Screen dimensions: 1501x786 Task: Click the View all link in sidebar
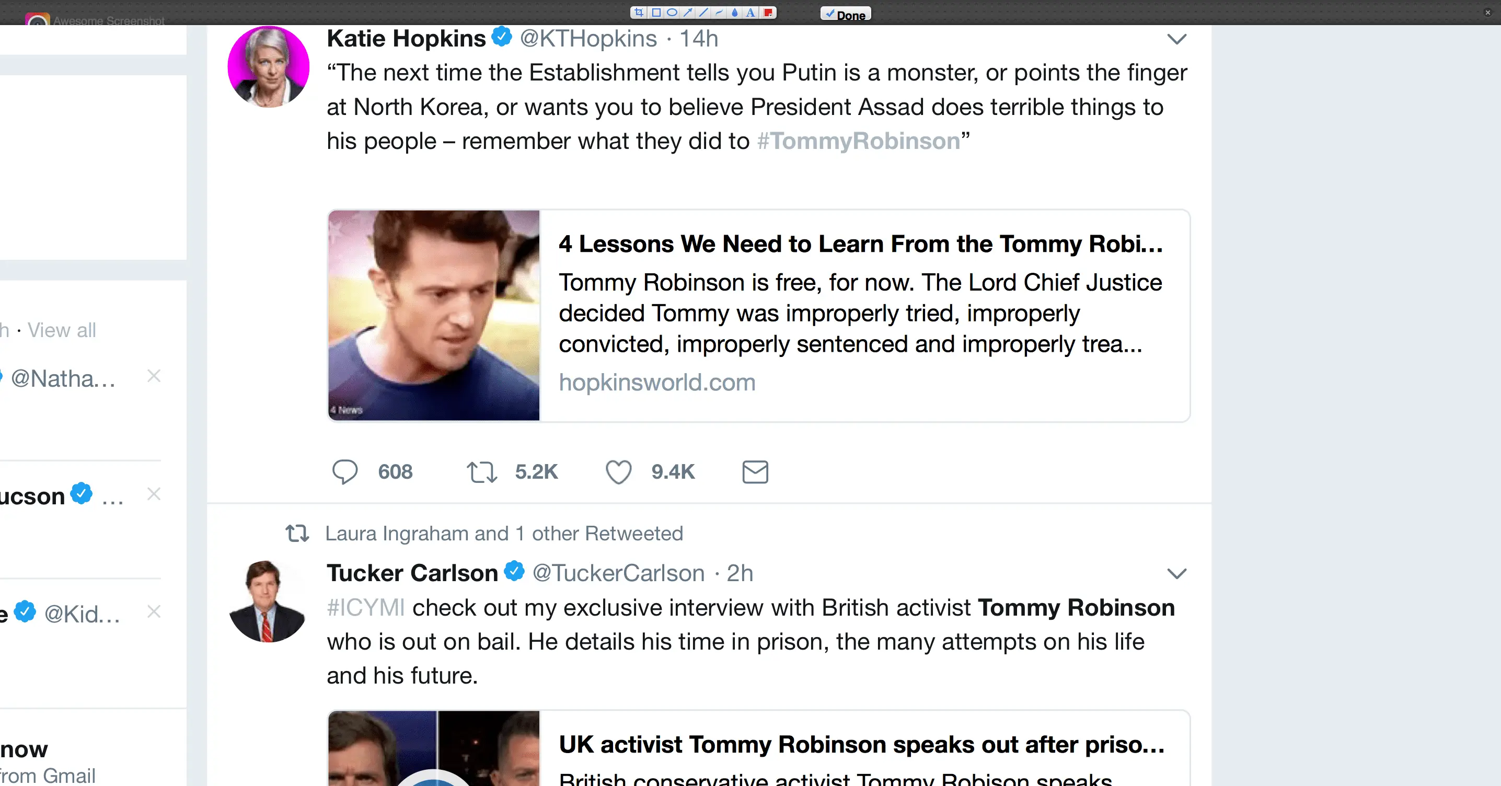[x=62, y=330]
